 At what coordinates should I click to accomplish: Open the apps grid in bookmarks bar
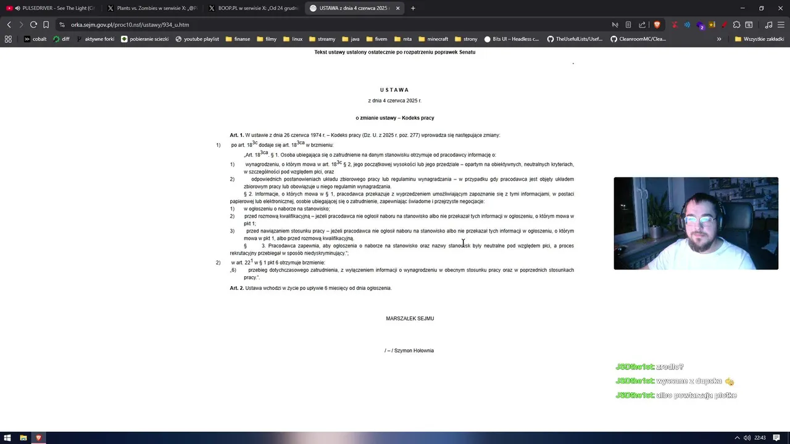coord(8,39)
